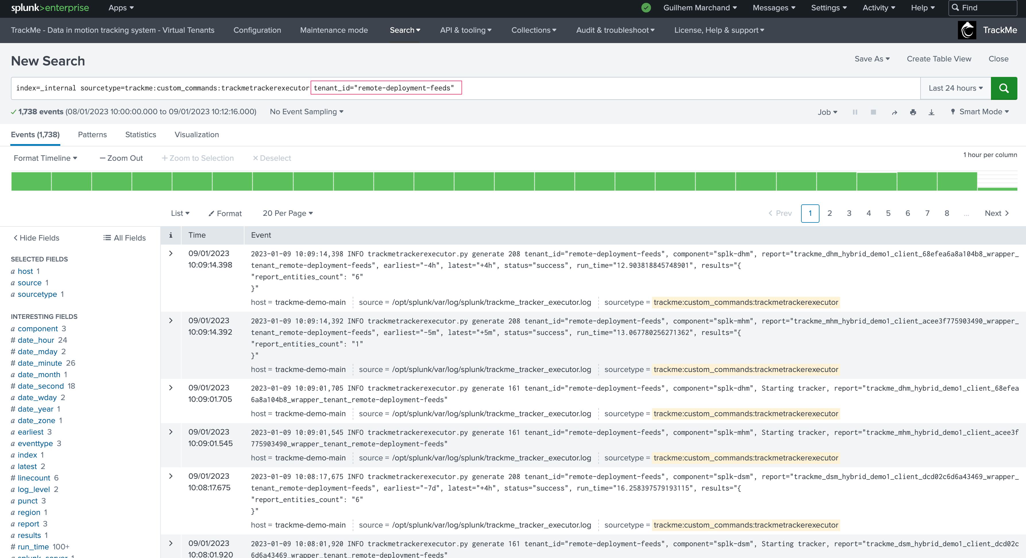Click the TrackMe logo icon
This screenshot has width=1026, height=558.
point(967,30)
